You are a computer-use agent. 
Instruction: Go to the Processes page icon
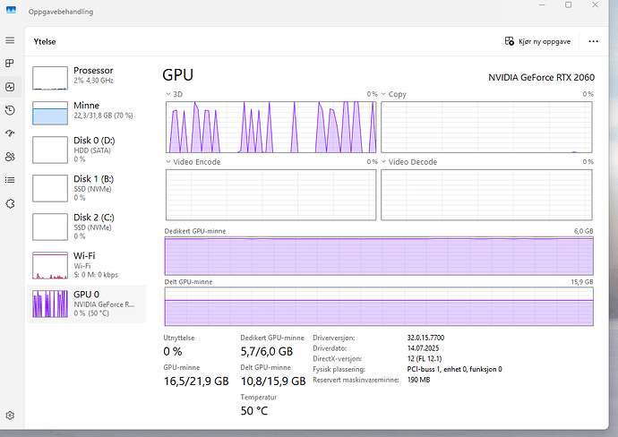click(x=10, y=64)
